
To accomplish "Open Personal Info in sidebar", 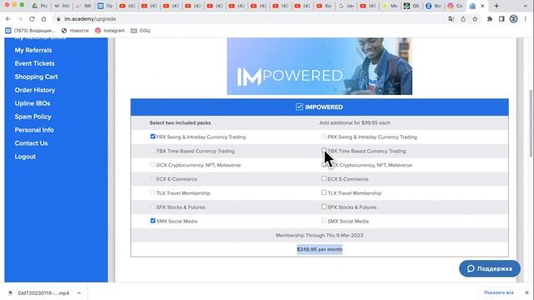I will point(34,130).
